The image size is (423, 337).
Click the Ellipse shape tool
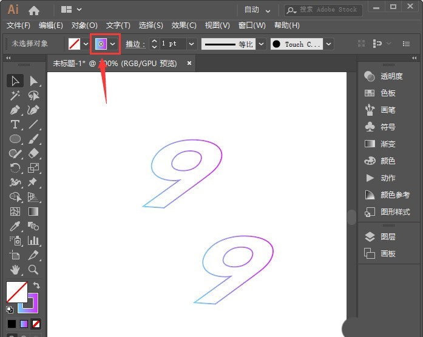[15, 139]
